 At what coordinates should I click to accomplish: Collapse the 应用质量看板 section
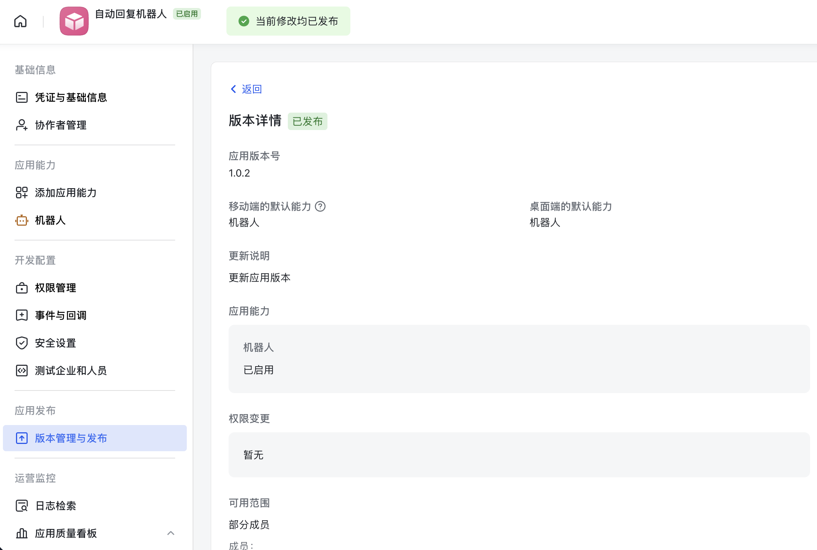171,533
